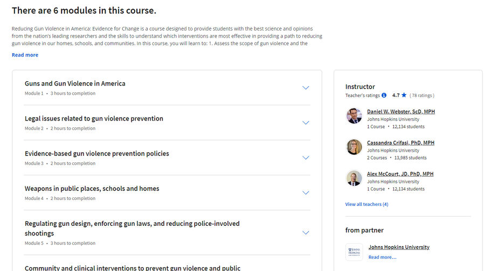485x271 pixels.
Task: Click Read more under Johns Hopkins University
Action: 382,257
